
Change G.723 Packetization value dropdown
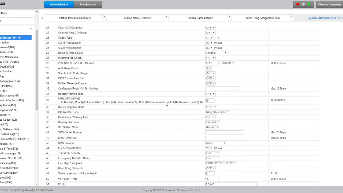click(x=209, y=48)
